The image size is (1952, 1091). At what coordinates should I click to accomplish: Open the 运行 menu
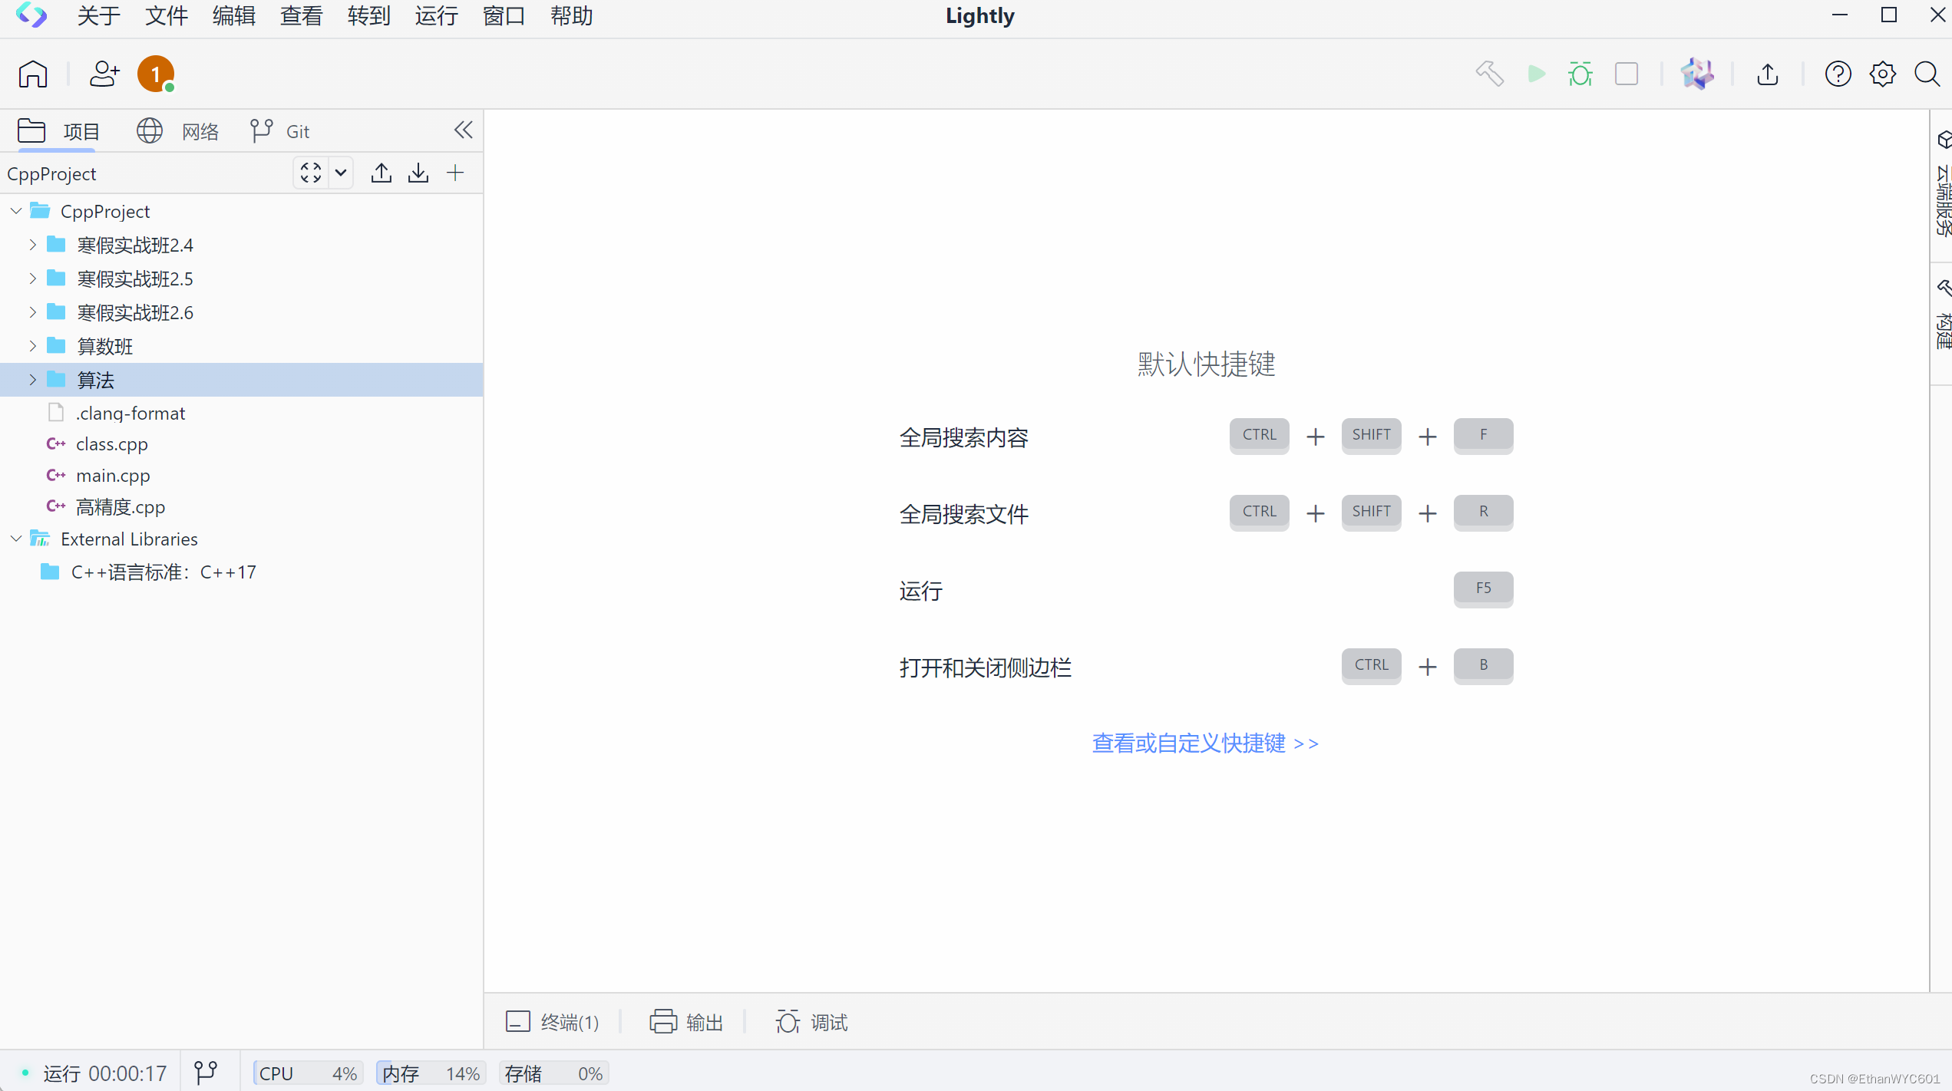point(436,16)
